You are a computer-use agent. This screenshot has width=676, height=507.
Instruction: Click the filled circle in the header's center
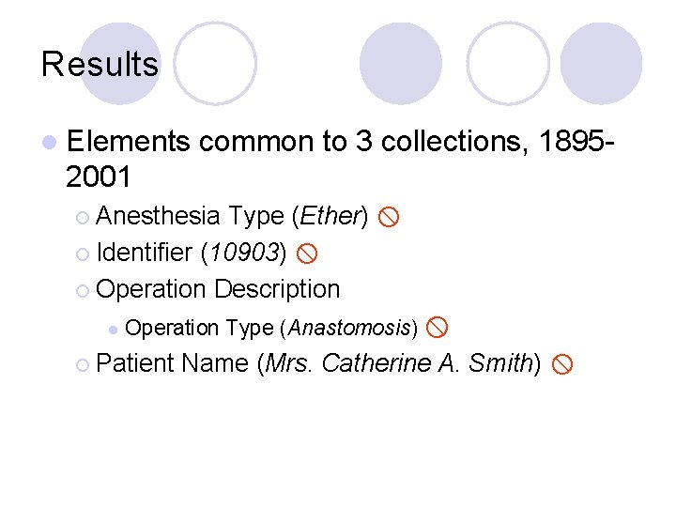point(401,63)
